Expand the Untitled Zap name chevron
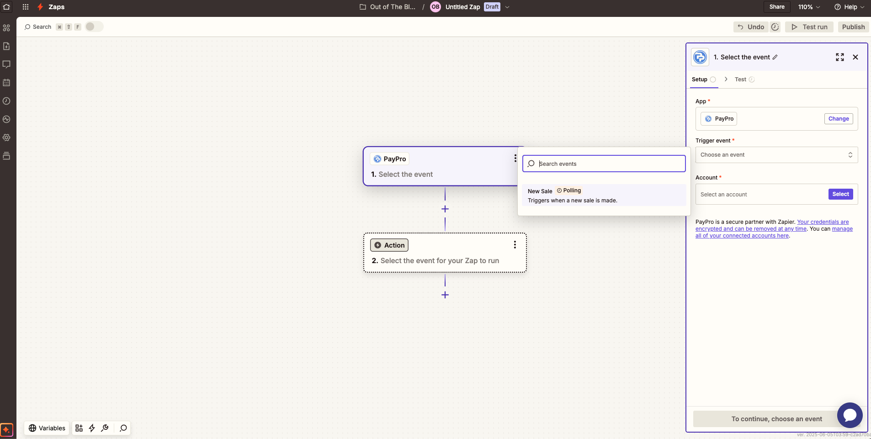 [x=507, y=7]
